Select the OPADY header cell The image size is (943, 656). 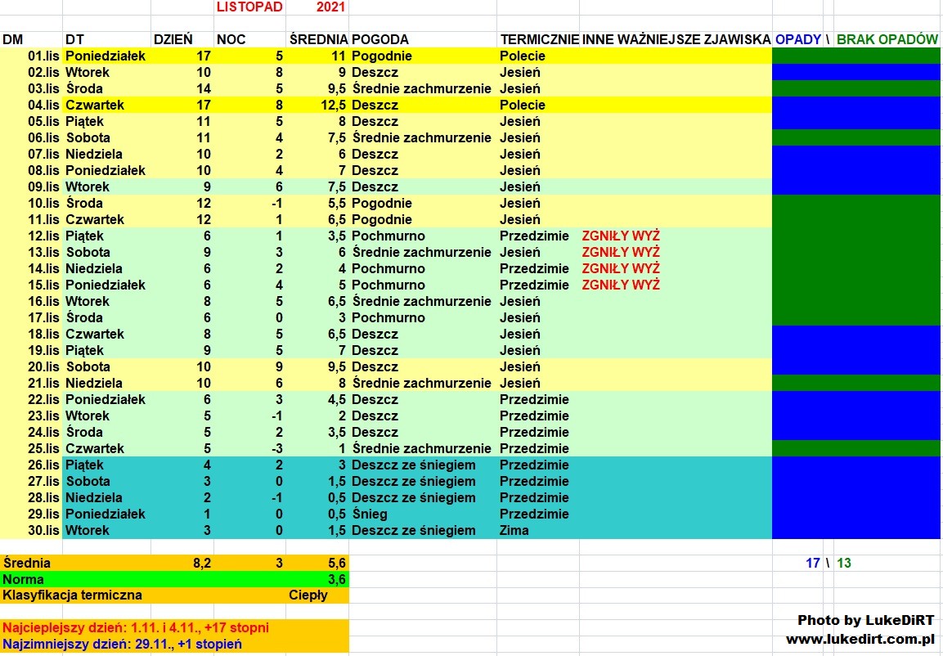coord(797,39)
